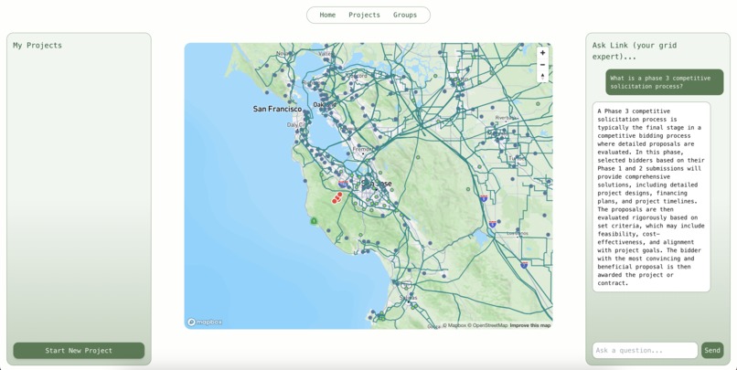This screenshot has height=370, width=737.
Task: Zoom in on the map
Action: pyautogui.click(x=542, y=53)
